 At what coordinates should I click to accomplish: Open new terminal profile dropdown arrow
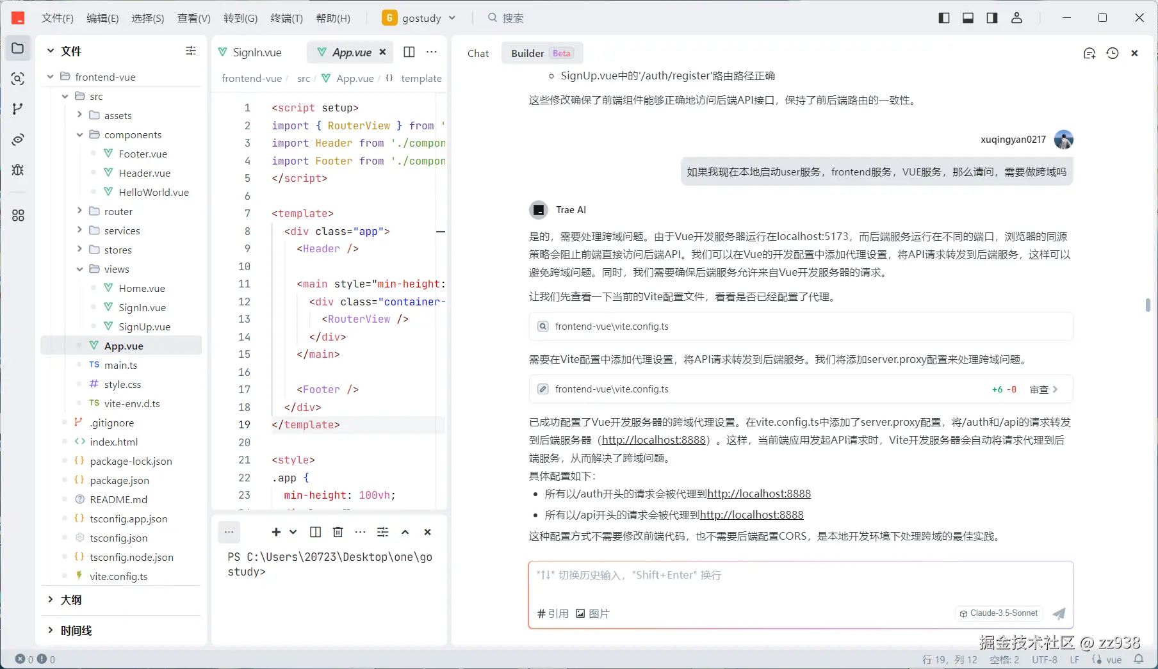tap(293, 532)
